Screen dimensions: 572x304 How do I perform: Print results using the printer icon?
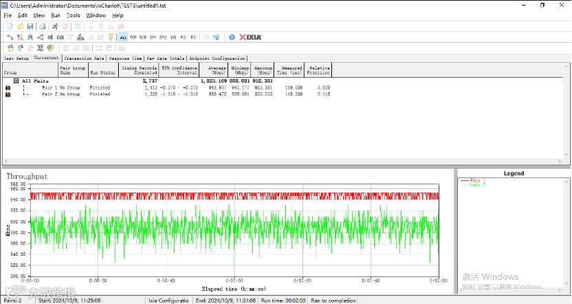tap(43, 26)
